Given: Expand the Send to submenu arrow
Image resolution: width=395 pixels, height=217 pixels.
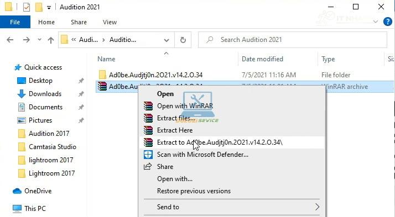Looking at the screenshot, I should click(x=317, y=207).
